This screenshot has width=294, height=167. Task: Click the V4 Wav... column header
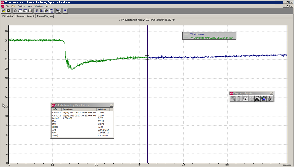103,109
